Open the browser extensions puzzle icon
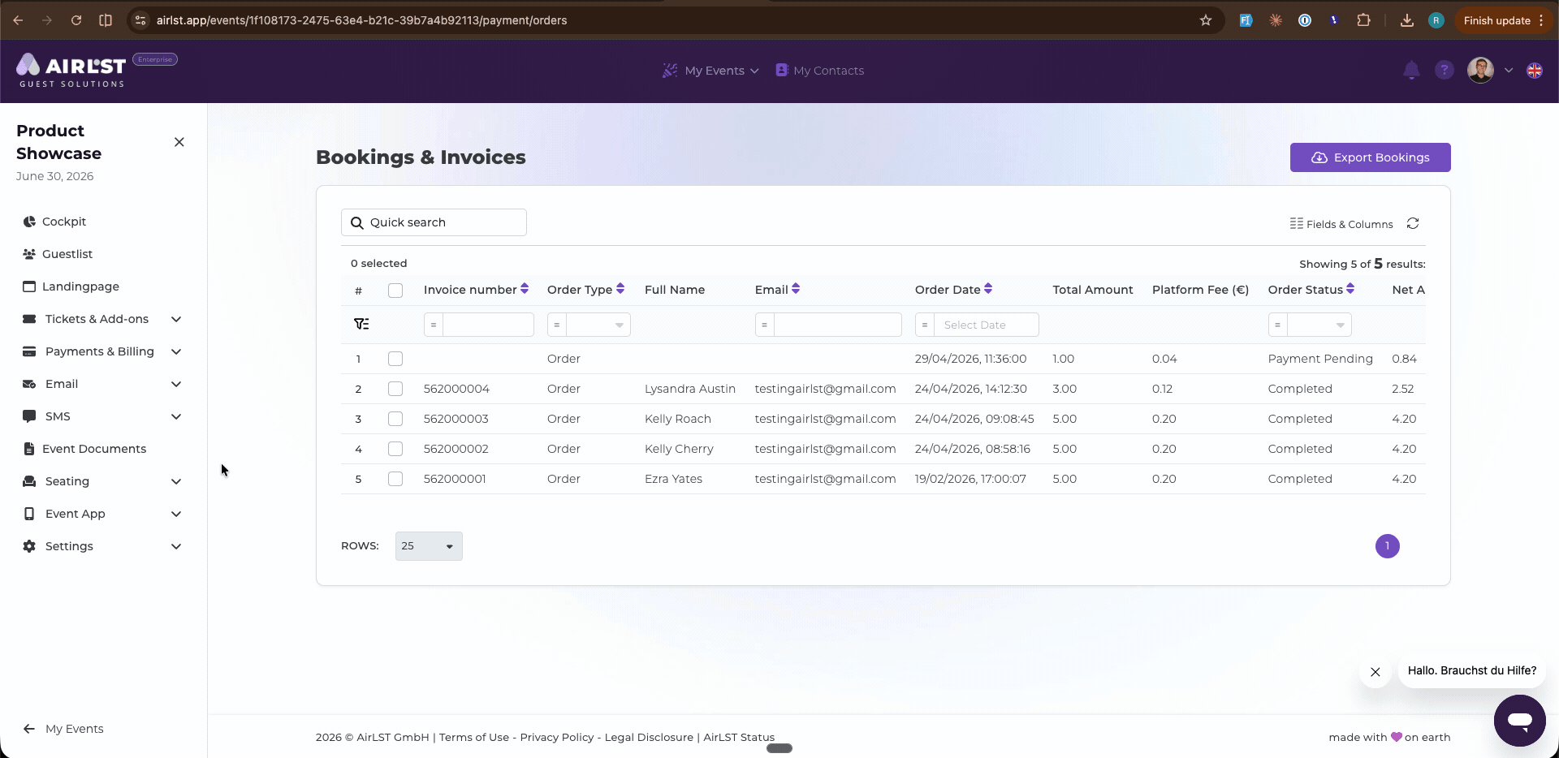Image resolution: width=1559 pixels, height=758 pixels. coord(1363,20)
